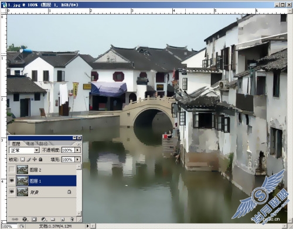The image size is (293, 229).
Task: Enable lock transparent pixels checkbox
Action: pyautogui.click(x=23, y=159)
